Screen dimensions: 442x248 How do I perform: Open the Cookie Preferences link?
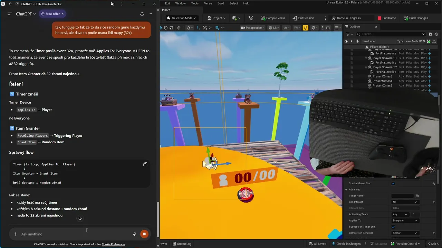114,244
